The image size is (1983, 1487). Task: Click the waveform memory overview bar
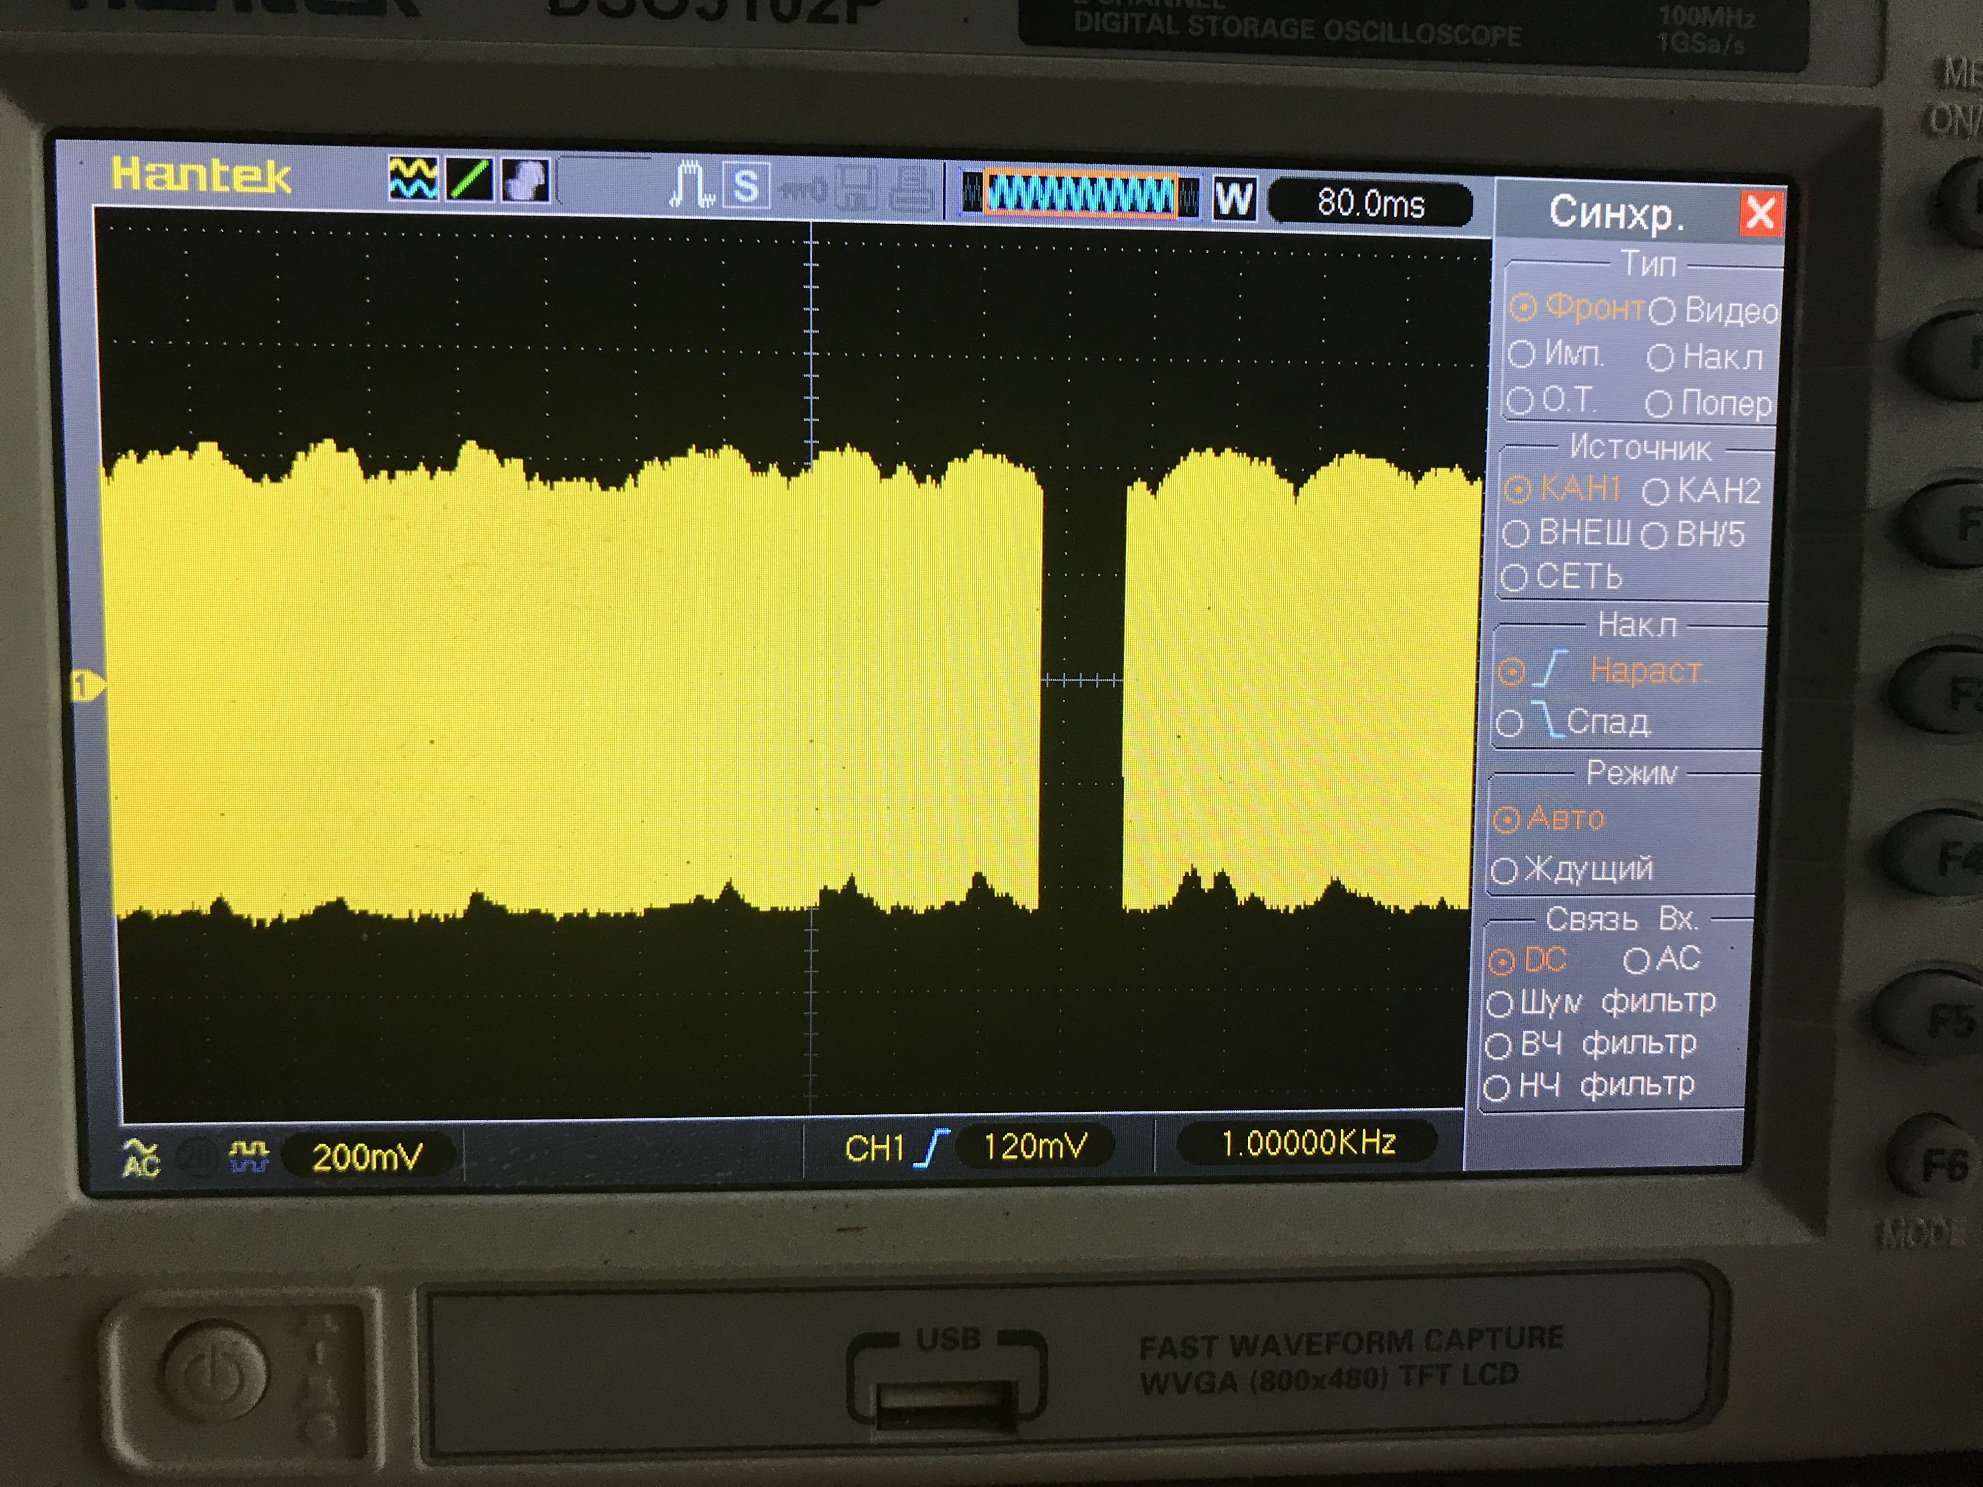click(x=1080, y=195)
